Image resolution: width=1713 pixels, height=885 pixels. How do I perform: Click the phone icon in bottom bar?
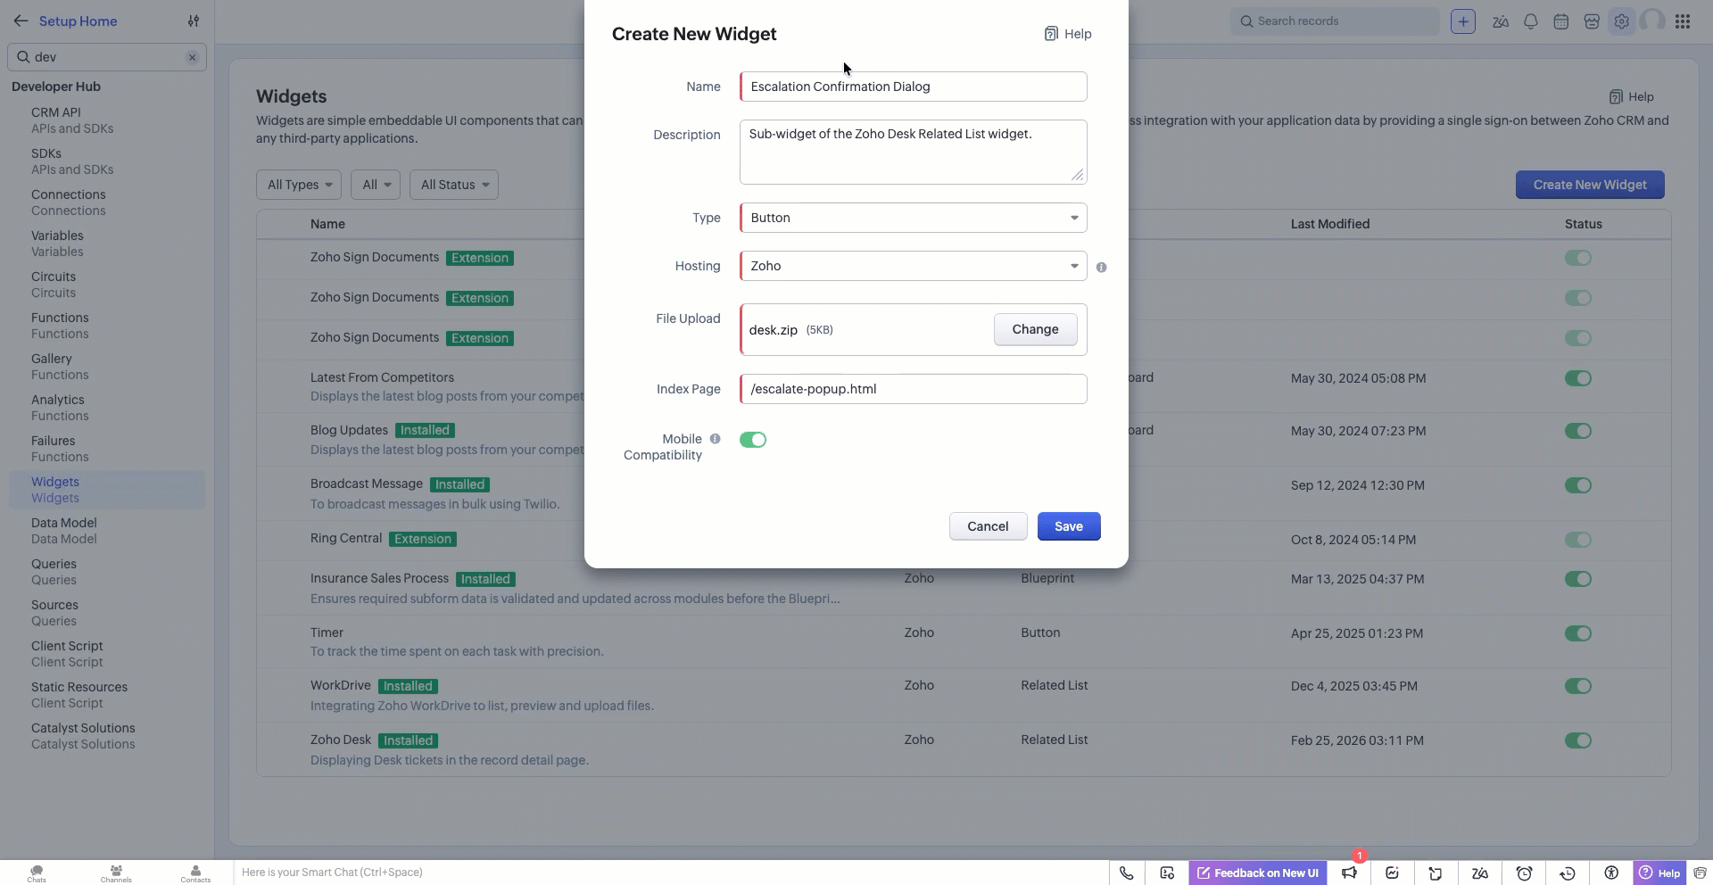coord(1127,873)
